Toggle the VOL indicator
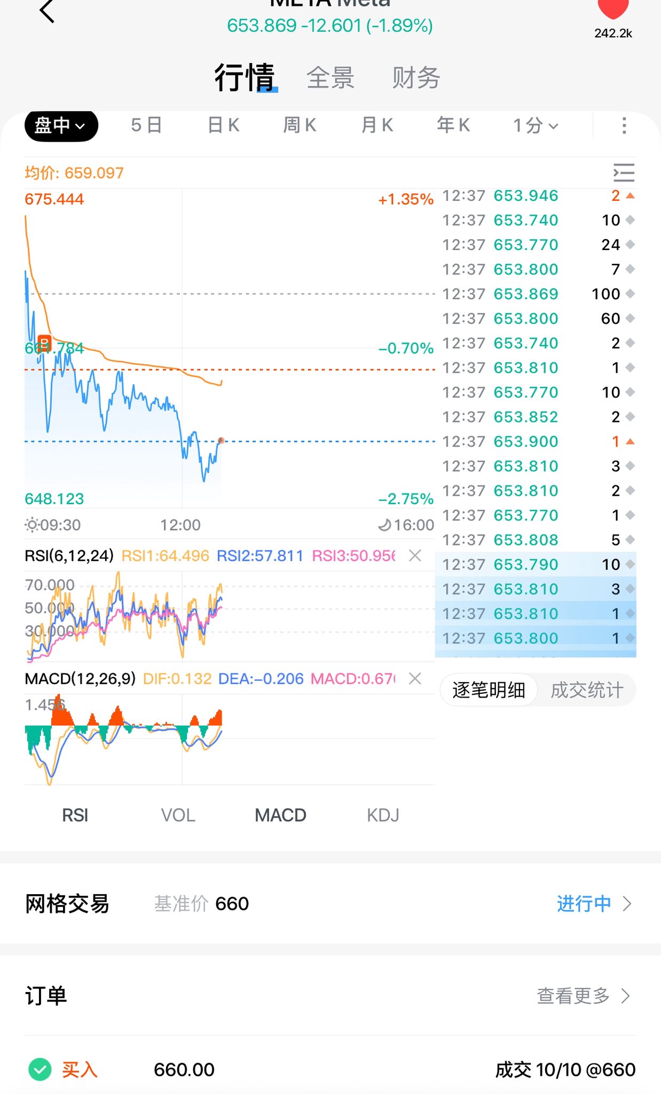Image resolution: width=661 pixels, height=1094 pixels. click(x=178, y=815)
